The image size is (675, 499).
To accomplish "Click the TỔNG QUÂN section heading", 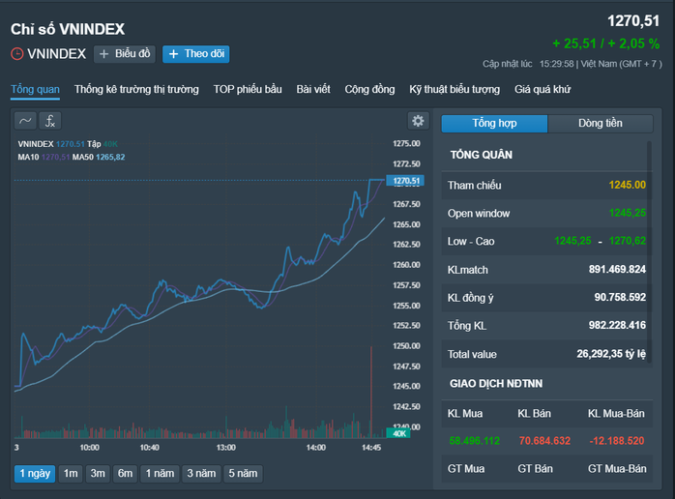I will click(482, 155).
